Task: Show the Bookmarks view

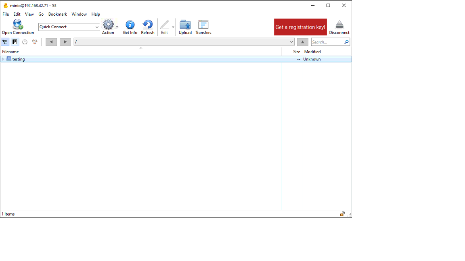Action: pyautogui.click(x=15, y=42)
